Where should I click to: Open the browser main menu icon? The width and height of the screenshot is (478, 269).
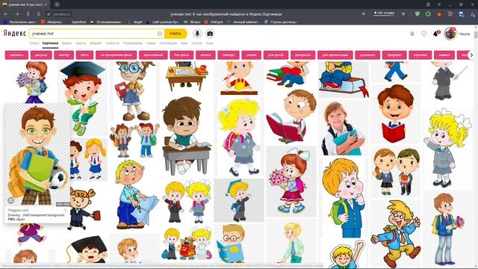pos(439,4)
